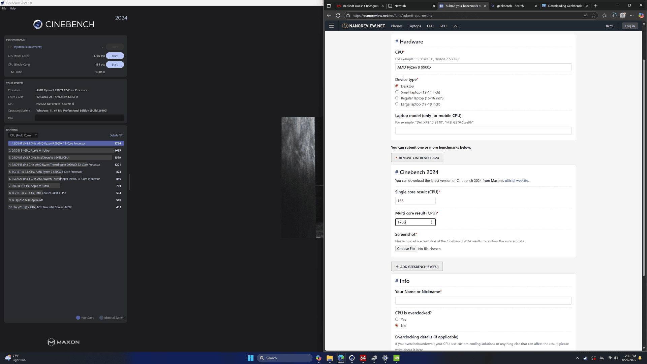Open the Edge Read aloud icon
The image size is (647, 364).
(585, 16)
